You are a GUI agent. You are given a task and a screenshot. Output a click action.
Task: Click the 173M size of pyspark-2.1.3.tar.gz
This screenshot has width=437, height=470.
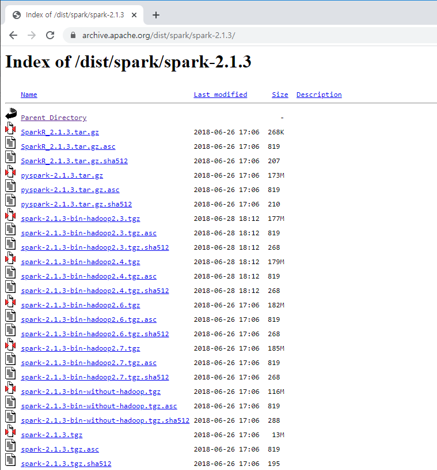[276, 175]
